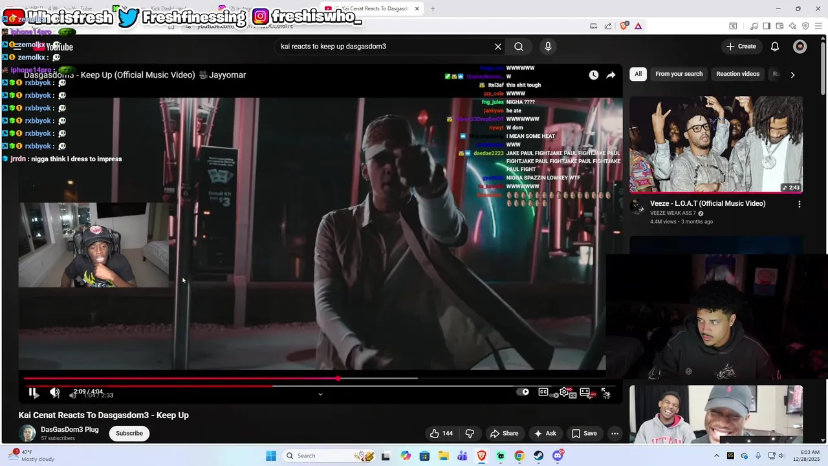Close the Kai Cenat Reacts tab
Screen dimensions: 828x466
(x=417, y=8)
